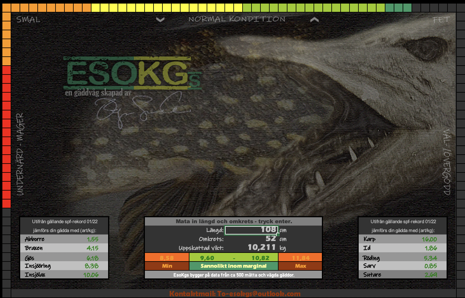The image size is (465, 298).
Task: Click the estimated weight value 10,211
Action: (x=261, y=248)
